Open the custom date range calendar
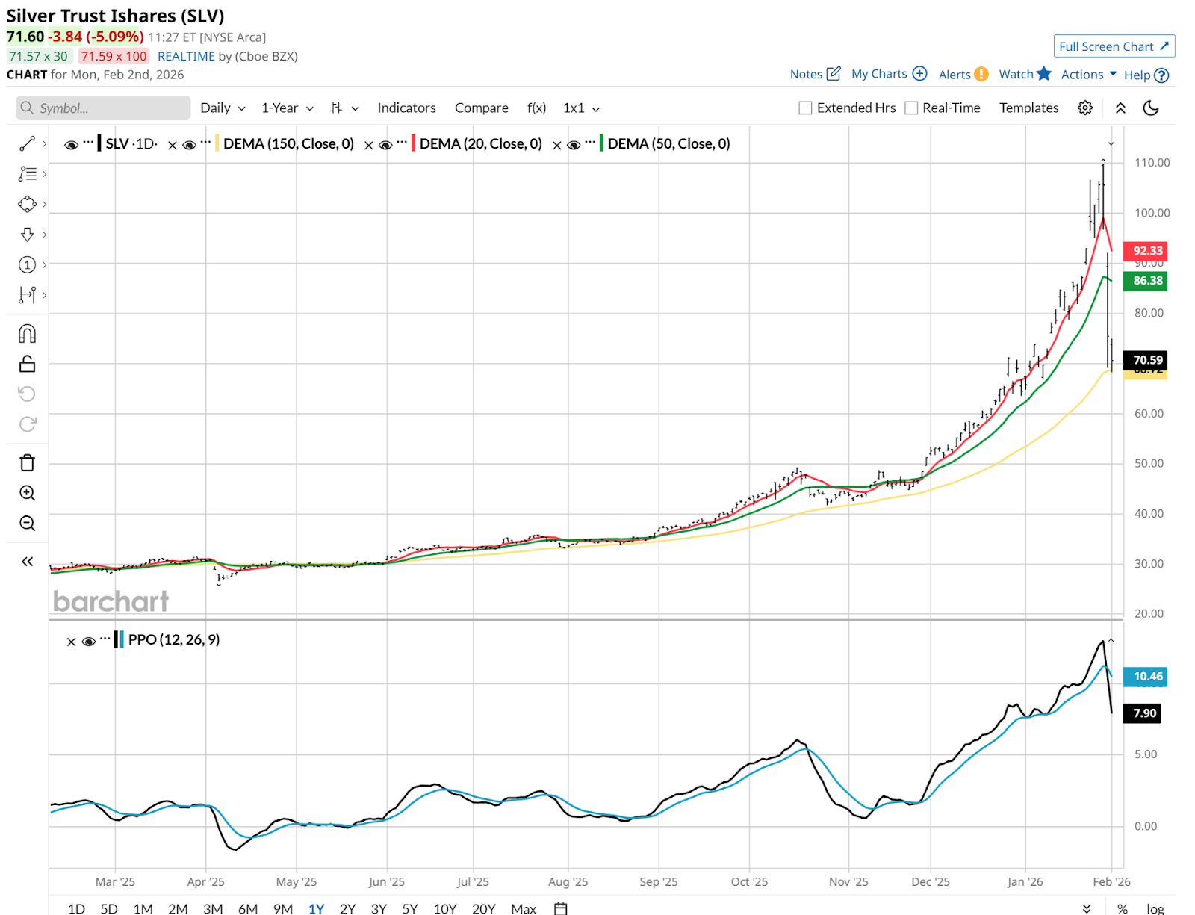Screen dimensions: 1195x915 click(x=561, y=908)
